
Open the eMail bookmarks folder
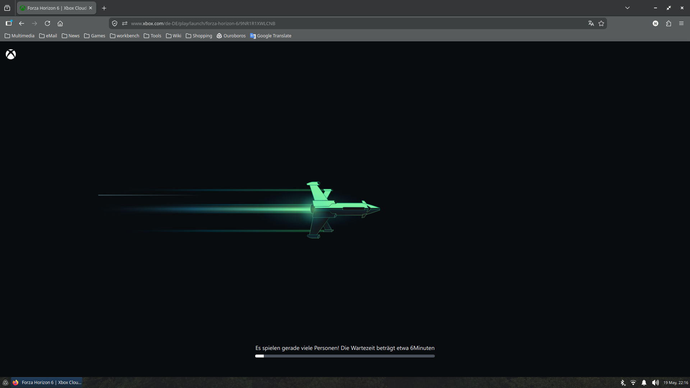[x=48, y=36]
